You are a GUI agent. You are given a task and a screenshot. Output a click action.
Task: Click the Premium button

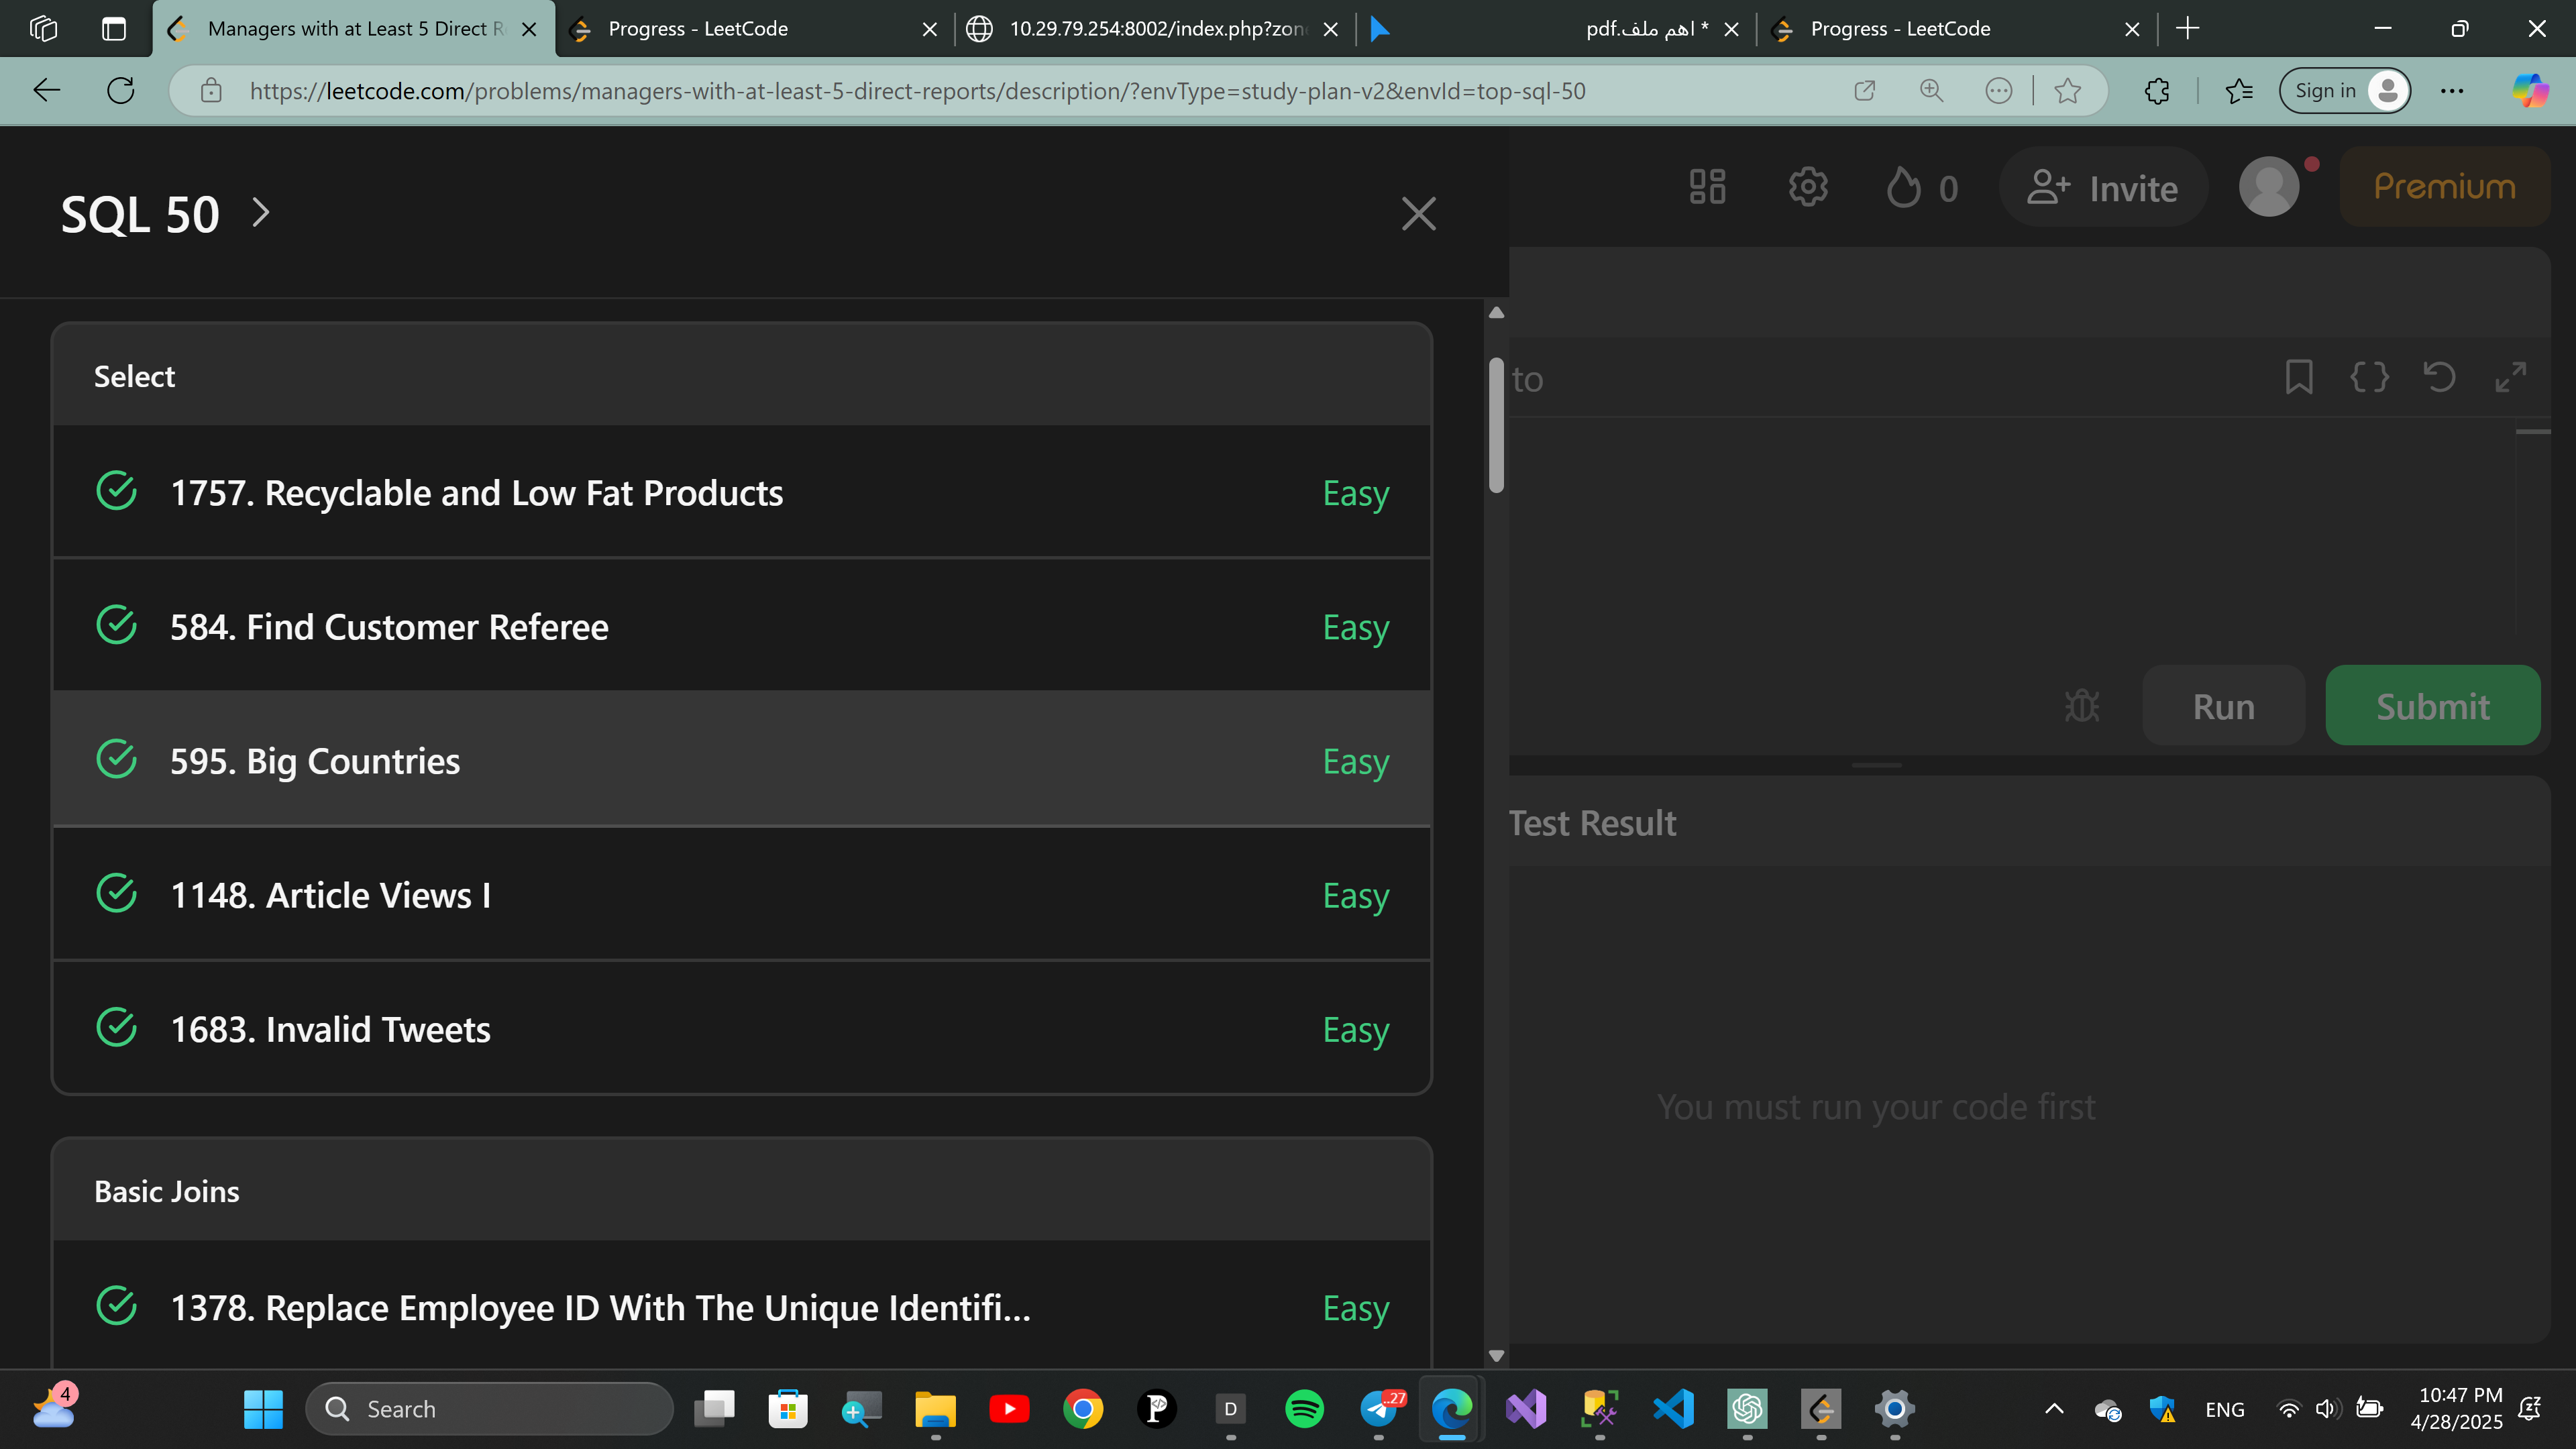[2444, 187]
